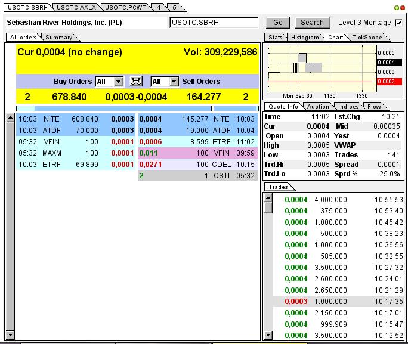
Task: Open tab number 5
Action: point(175,7)
